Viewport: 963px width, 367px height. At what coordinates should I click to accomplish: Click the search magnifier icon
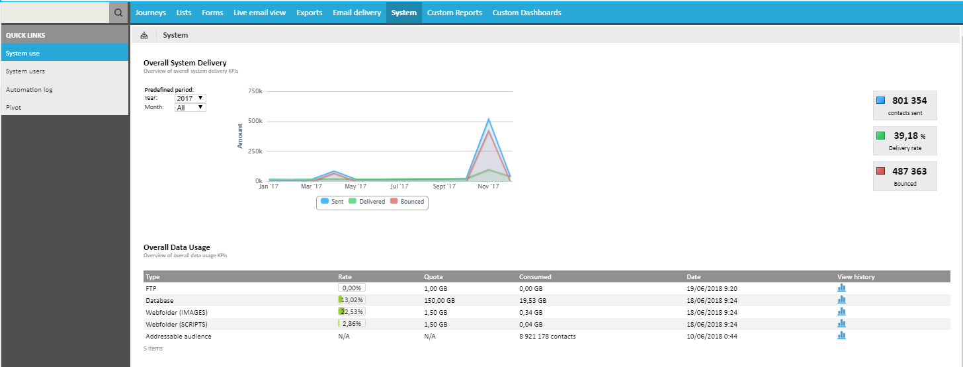[x=118, y=13]
